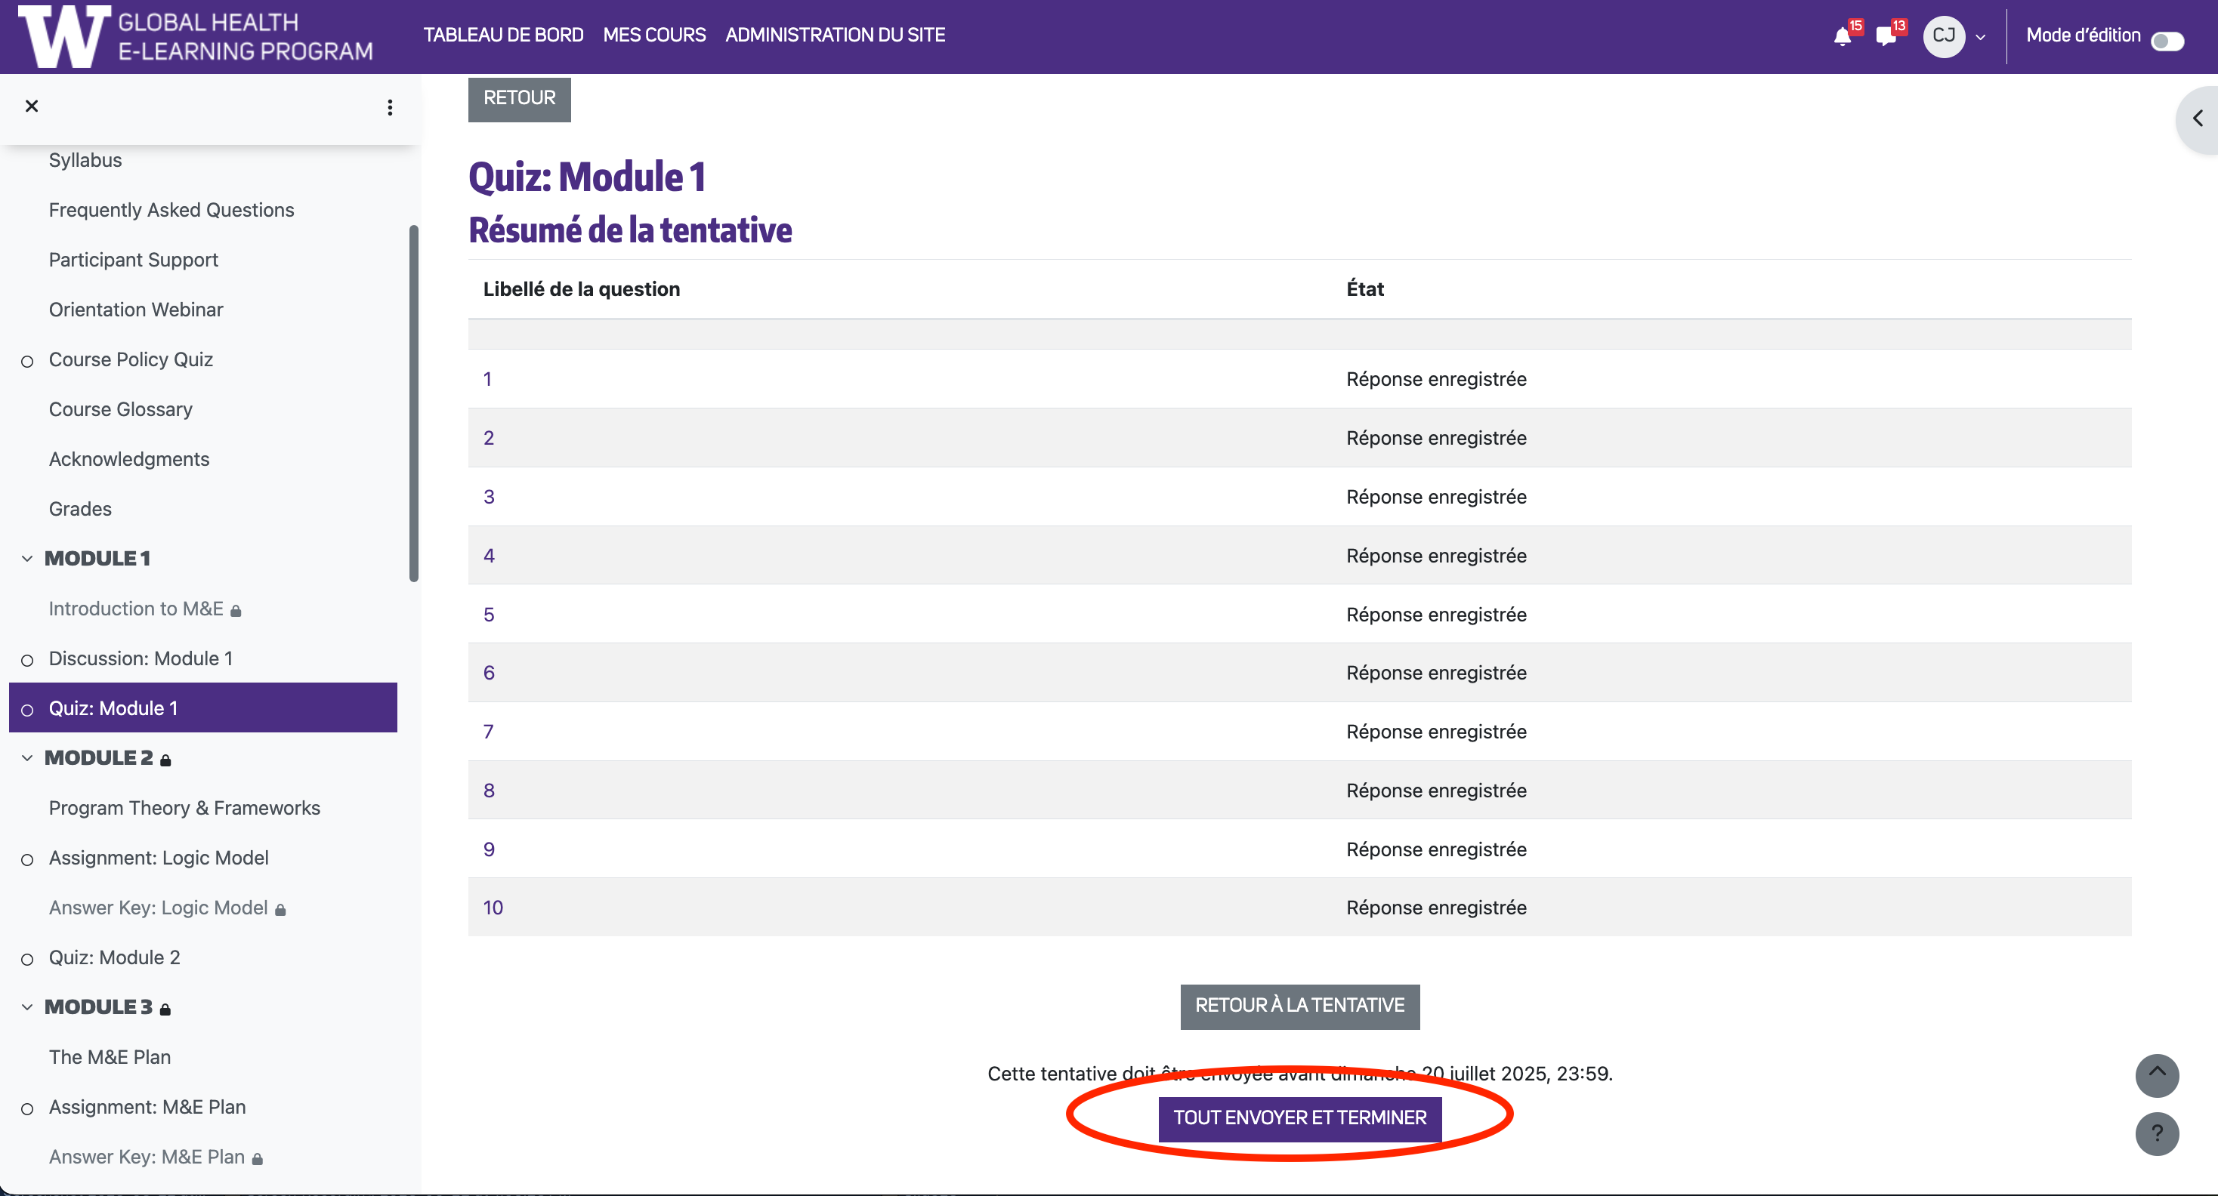
Task: Click RETOUR À LA TENTATIVE button
Action: coord(1299,1006)
